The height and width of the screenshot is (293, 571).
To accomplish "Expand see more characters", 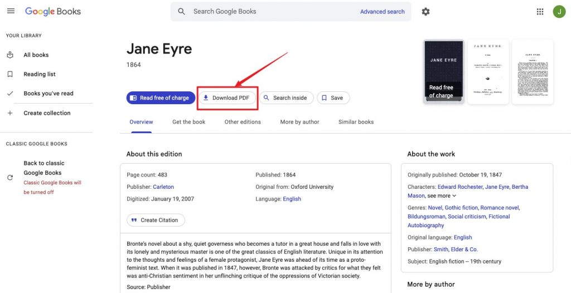I will (x=442, y=196).
